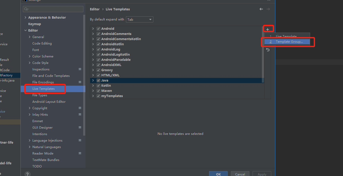This screenshot has width=343, height=176.
Task: Click the forward navigation arrow
Action: coord(268,9)
